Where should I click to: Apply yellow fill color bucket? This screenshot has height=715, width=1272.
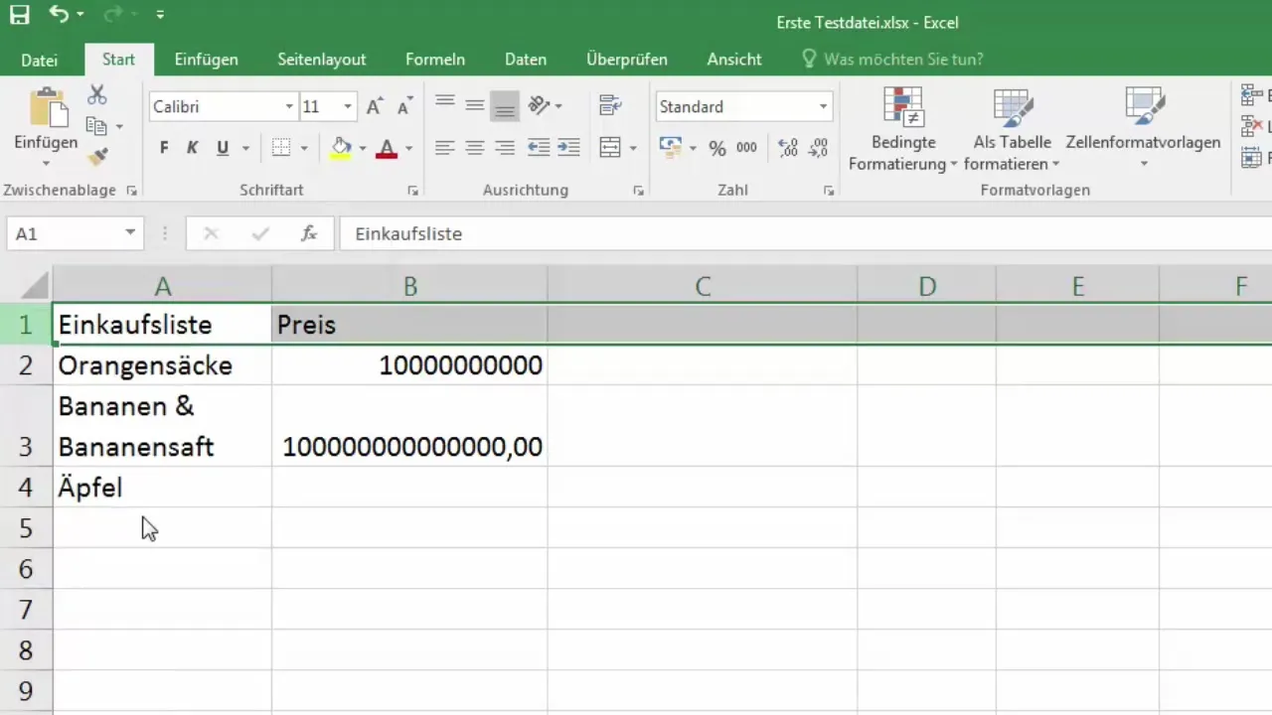click(341, 148)
